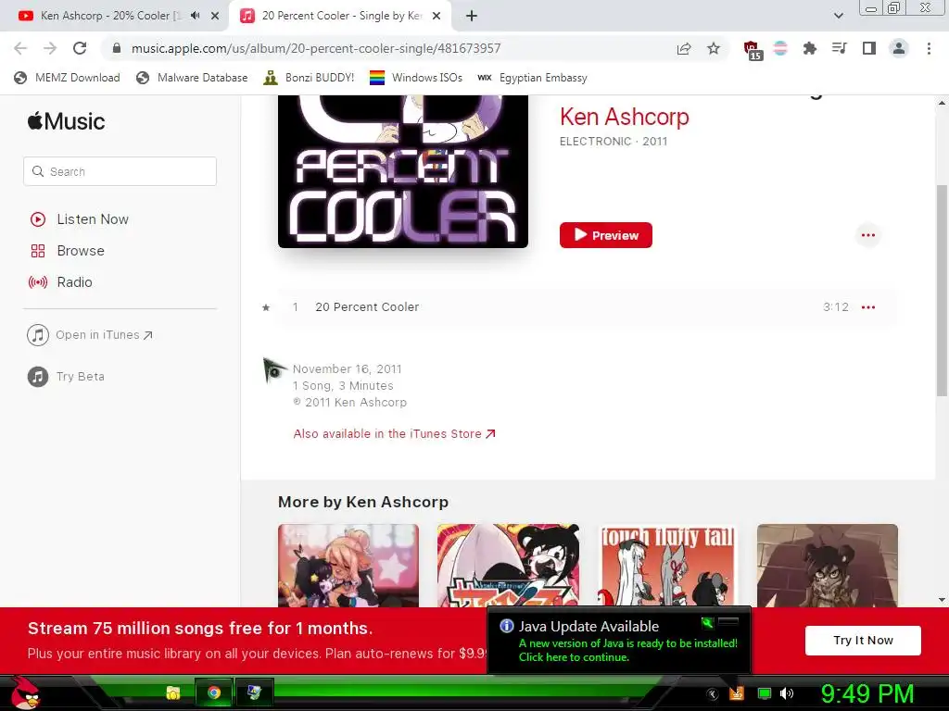Close the Apple Music tab
This screenshot has height=711, width=949.
[437, 16]
